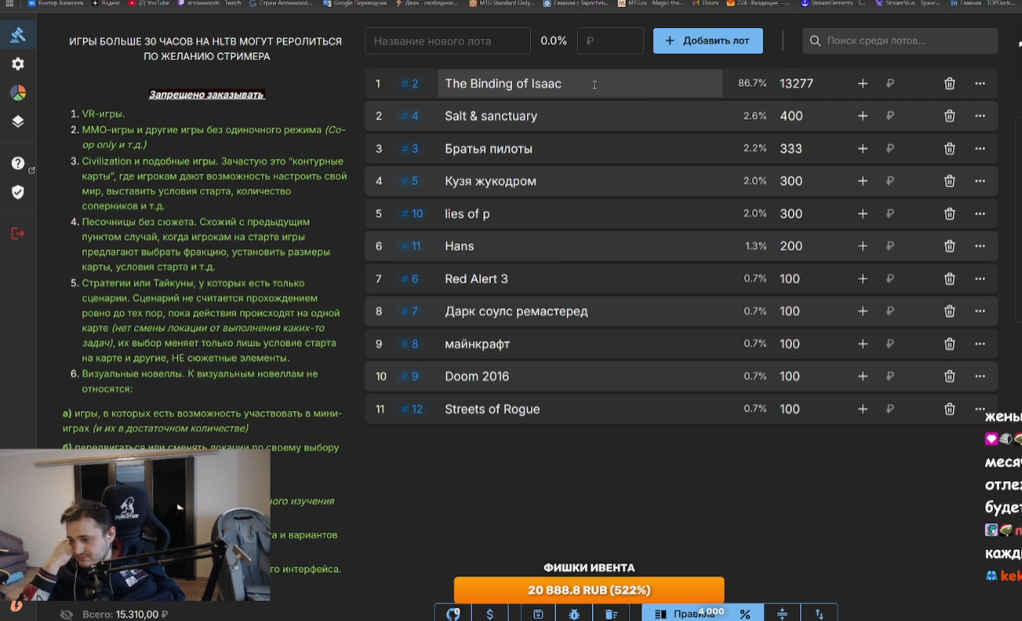
Task: Delete the Hans lot
Action: pos(949,246)
